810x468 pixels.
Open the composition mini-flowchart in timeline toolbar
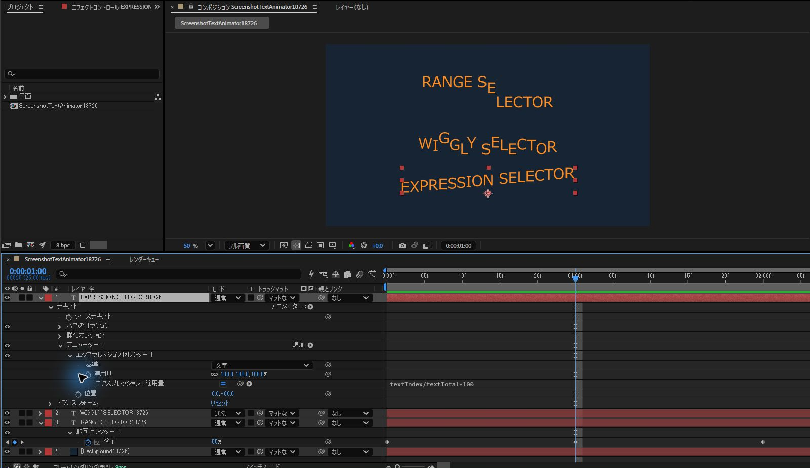click(x=323, y=275)
